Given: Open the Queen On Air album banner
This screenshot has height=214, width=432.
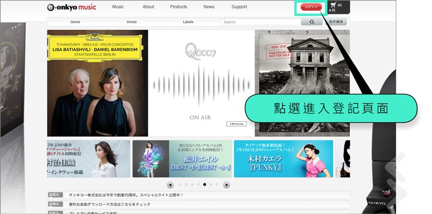Looking at the screenshot, I should point(202,83).
